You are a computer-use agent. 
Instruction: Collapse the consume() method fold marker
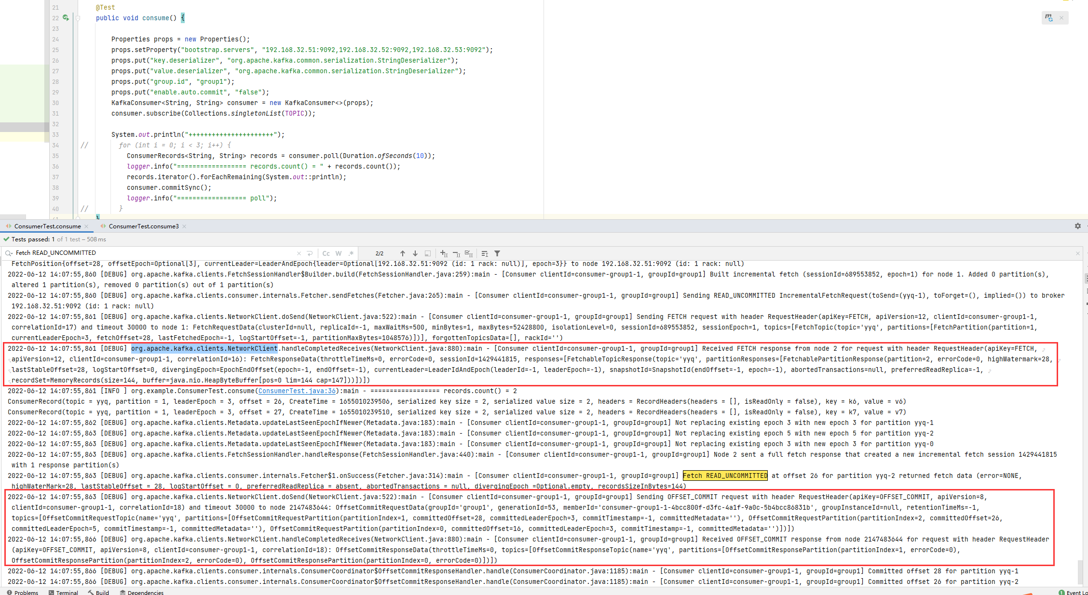coord(78,18)
